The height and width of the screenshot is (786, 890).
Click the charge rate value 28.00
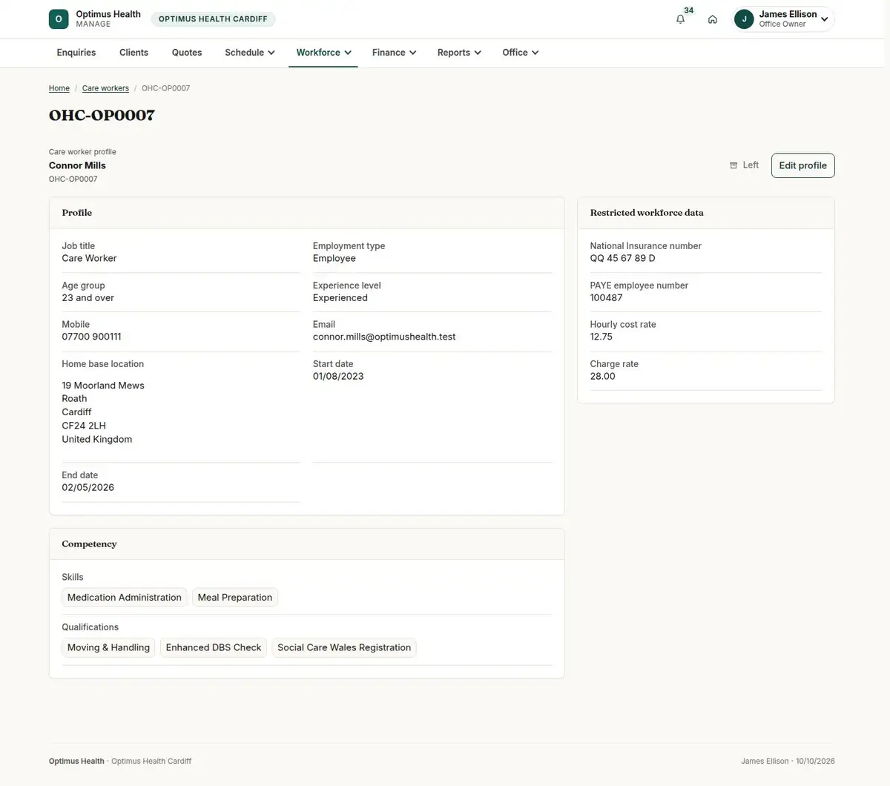coord(603,376)
